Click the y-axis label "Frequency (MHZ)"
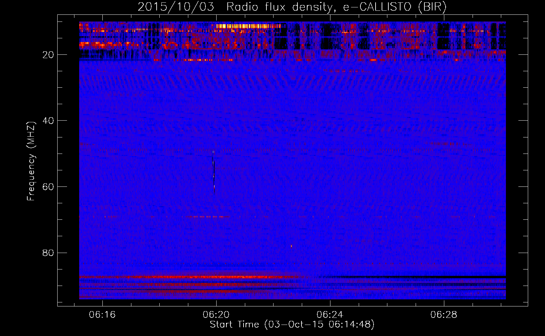The image size is (545, 336). point(31,161)
